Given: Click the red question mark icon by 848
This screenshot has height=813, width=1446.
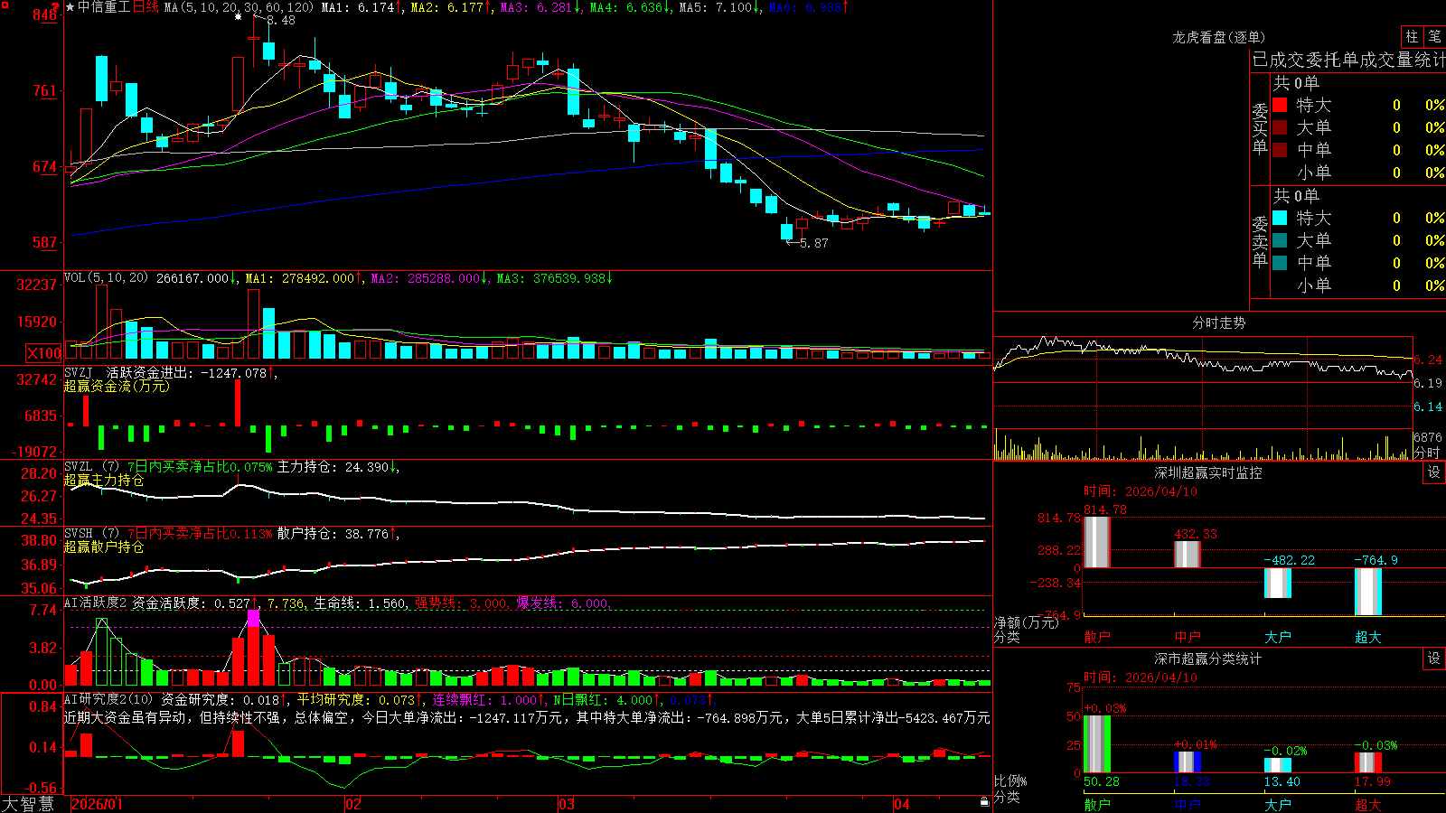Looking at the screenshot, I should 54,7.
